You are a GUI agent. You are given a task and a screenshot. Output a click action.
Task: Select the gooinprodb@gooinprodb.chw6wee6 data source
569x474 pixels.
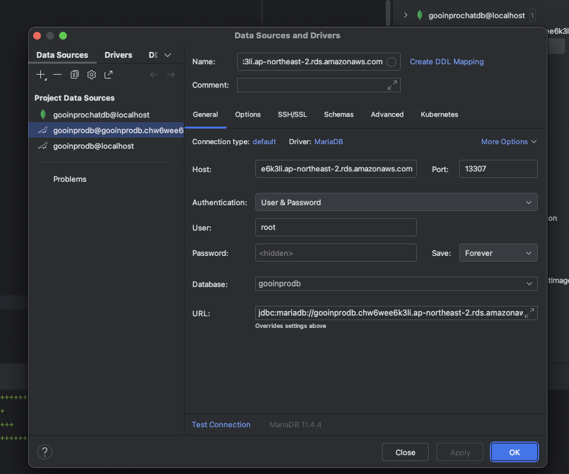coord(106,131)
